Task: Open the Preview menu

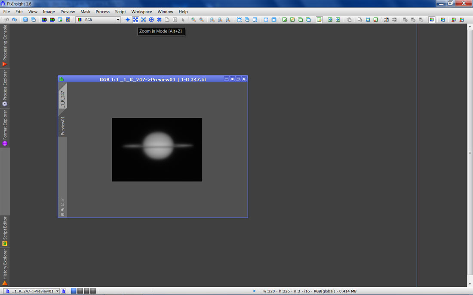Action: 67,12
